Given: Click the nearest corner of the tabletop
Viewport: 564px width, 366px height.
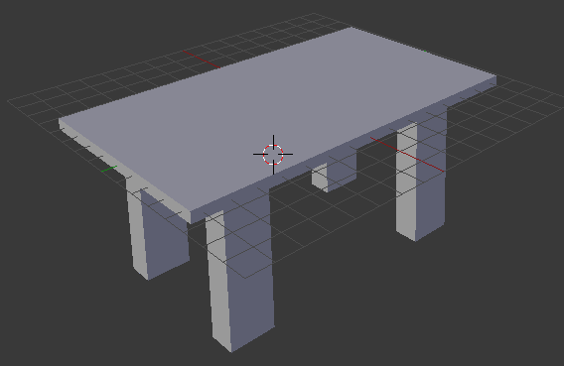Looking at the screenshot, I should [x=191, y=212].
